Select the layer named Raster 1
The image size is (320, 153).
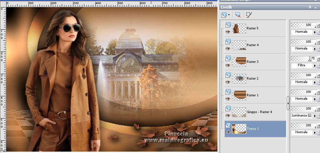[252, 95]
